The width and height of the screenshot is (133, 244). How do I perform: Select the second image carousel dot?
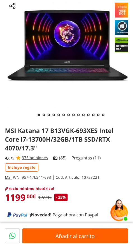coord(44,115)
